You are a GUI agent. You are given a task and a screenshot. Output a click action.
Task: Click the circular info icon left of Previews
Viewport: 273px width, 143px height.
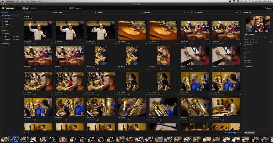pos(189,13)
